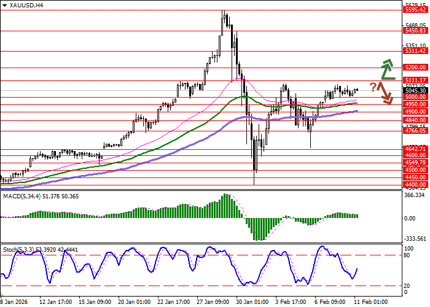Select the 4900.00 support level label

[x=415, y=112]
